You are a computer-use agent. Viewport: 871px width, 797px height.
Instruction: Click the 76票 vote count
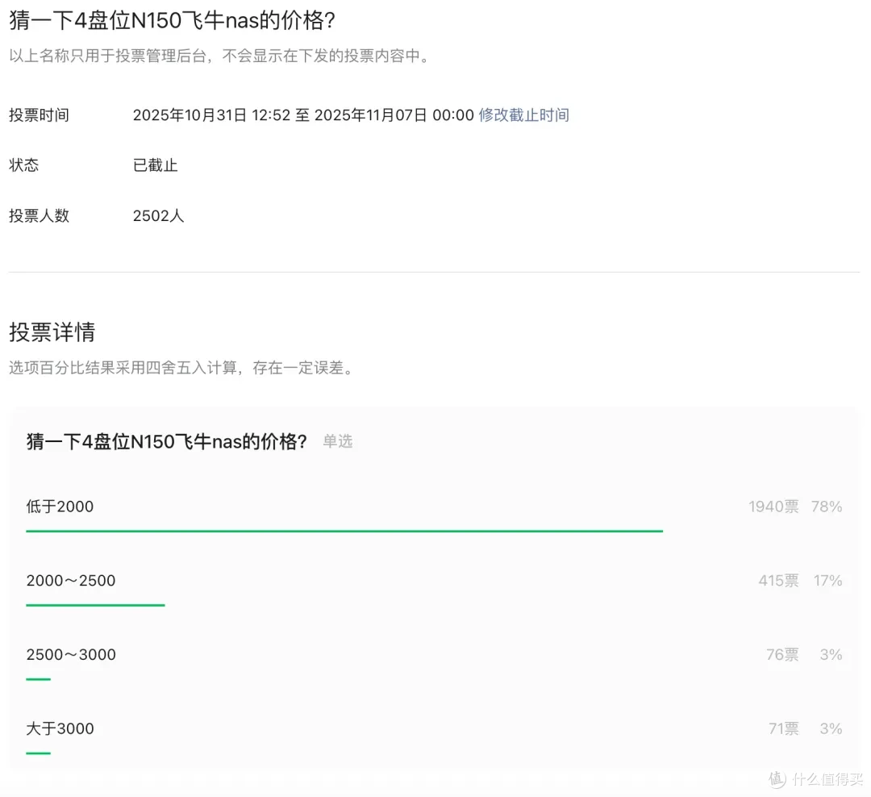tap(782, 654)
